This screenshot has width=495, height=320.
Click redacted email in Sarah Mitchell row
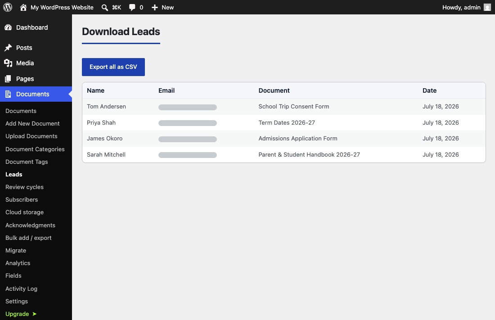(188, 155)
